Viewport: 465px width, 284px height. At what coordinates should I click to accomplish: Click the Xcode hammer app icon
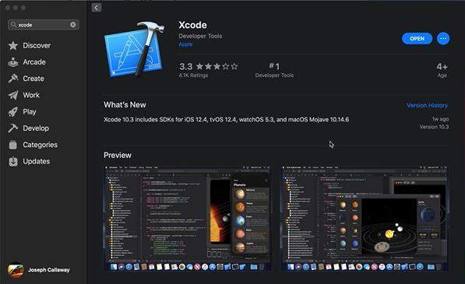coord(134,50)
